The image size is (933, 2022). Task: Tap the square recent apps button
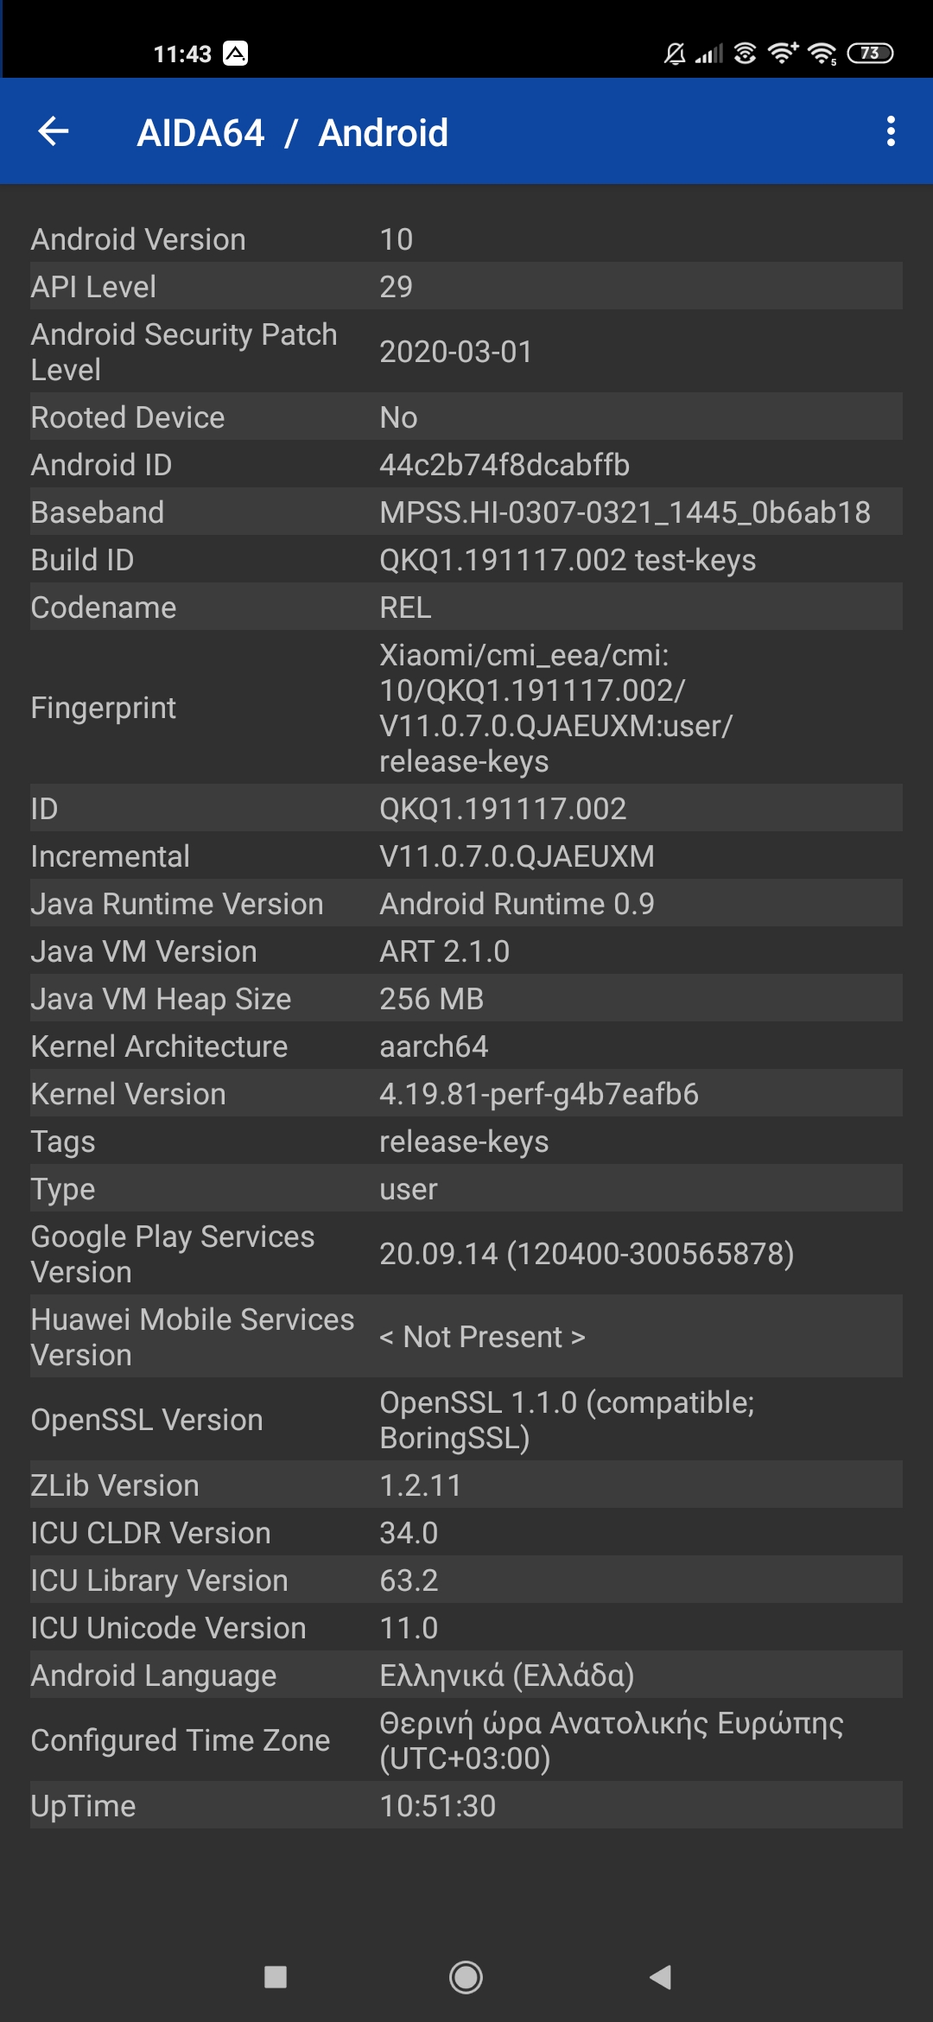tap(276, 1977)
